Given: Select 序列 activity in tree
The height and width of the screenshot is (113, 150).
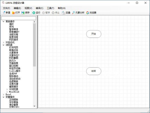Looking at the screenshot, I should click(x=11, y=27).
